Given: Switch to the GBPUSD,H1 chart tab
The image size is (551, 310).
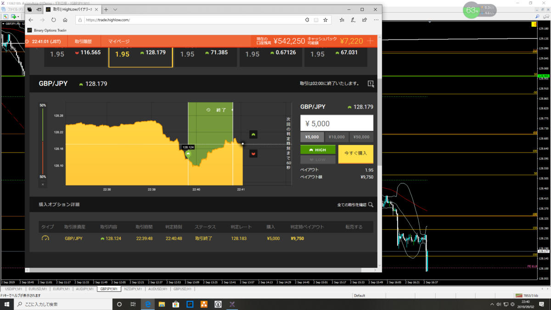Looking at the screenshot, I should tap(182, 289).
